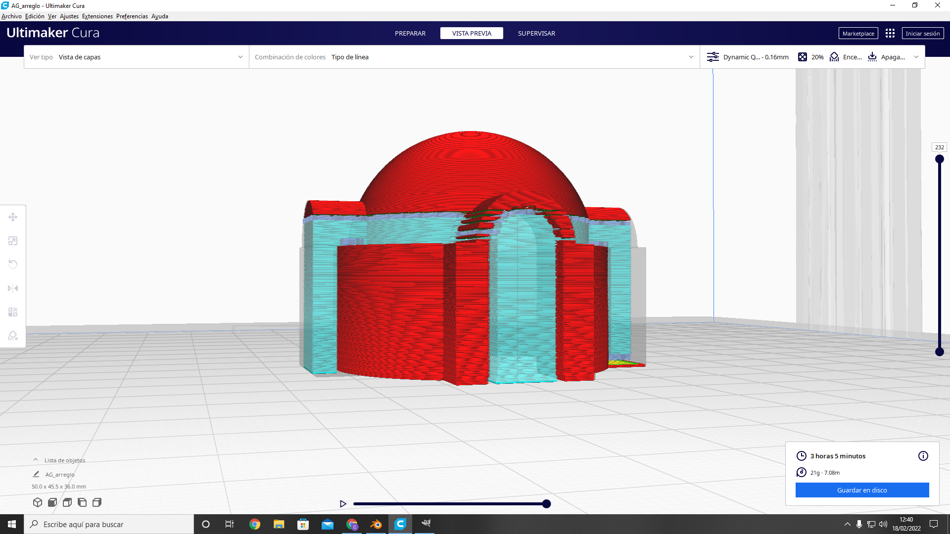Open Google Chrome from the taskbar

(255, 524)
